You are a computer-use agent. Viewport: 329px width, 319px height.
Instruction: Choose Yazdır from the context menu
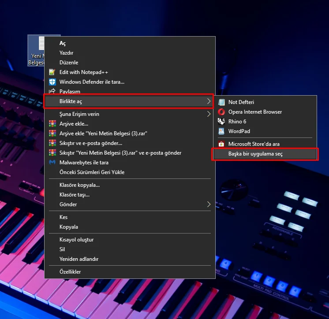(x=130, y=53)
